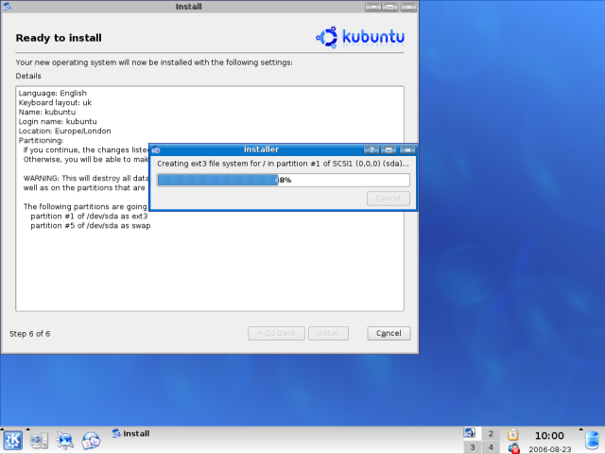This screenshot has width=605, height=454.
Task: Open the trash bin panel icon
Action: click(593, 441)
